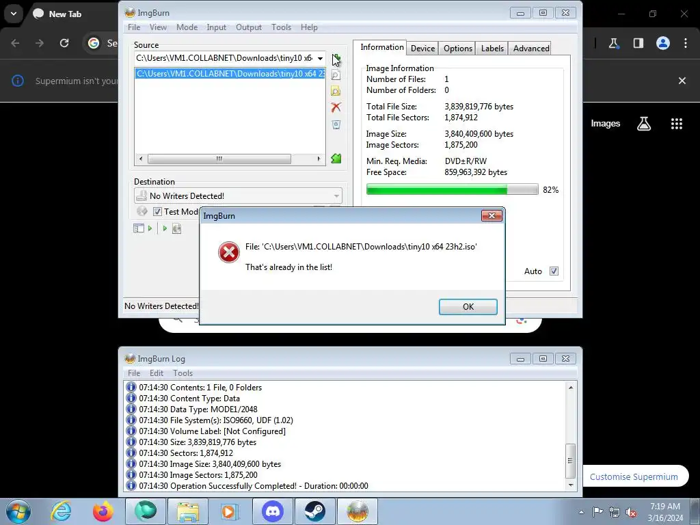Click the 82% disc capacity progress bar

click(453, 190)
